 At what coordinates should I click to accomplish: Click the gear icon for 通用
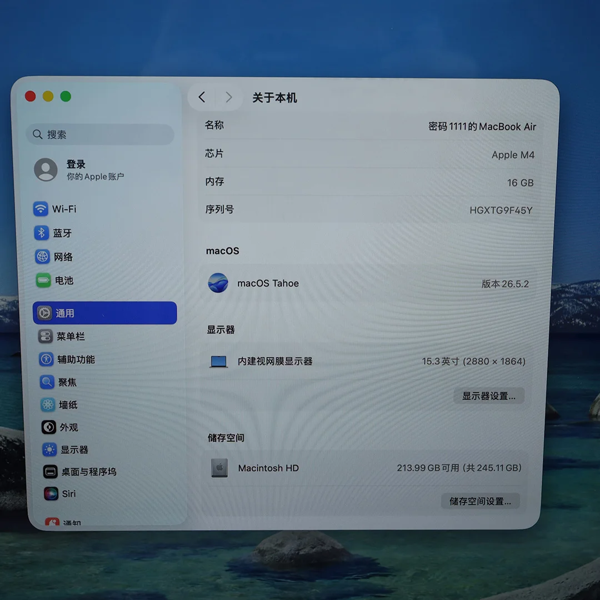coord(44,313)
